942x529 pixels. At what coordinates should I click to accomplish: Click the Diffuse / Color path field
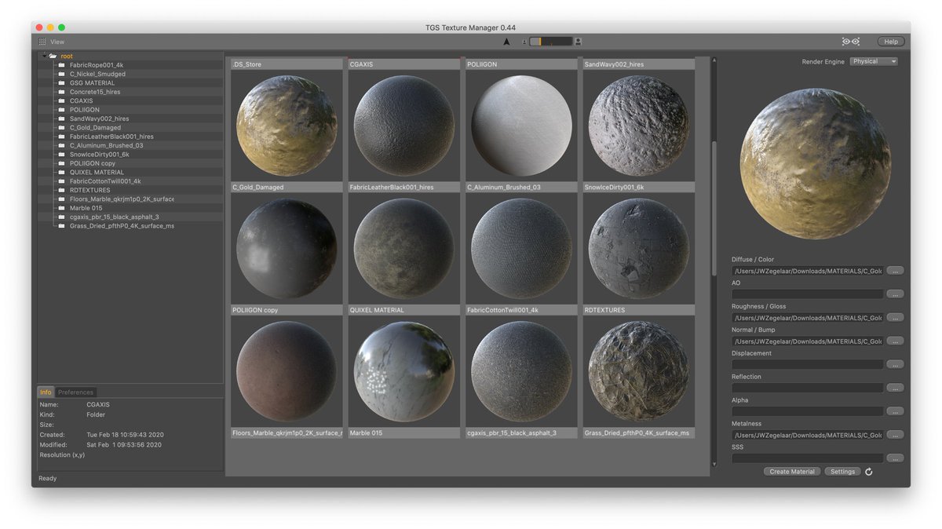808,271
